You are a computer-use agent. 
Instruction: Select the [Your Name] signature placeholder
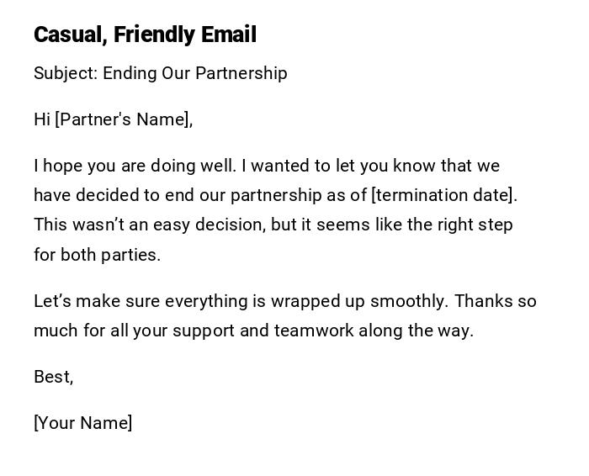(82, 423)
